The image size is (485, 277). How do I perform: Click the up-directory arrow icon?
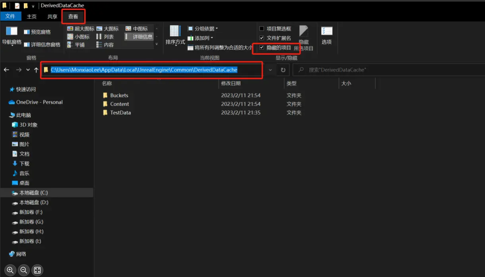[x=36, y=70]
